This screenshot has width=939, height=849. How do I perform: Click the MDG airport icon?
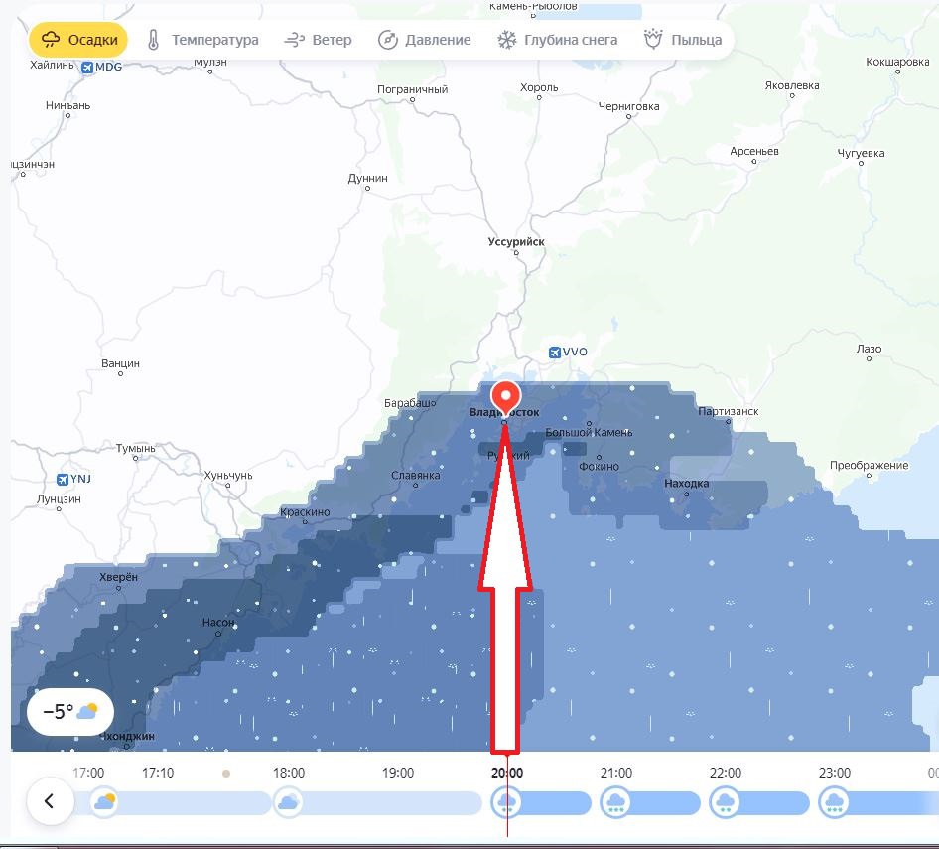87,68
